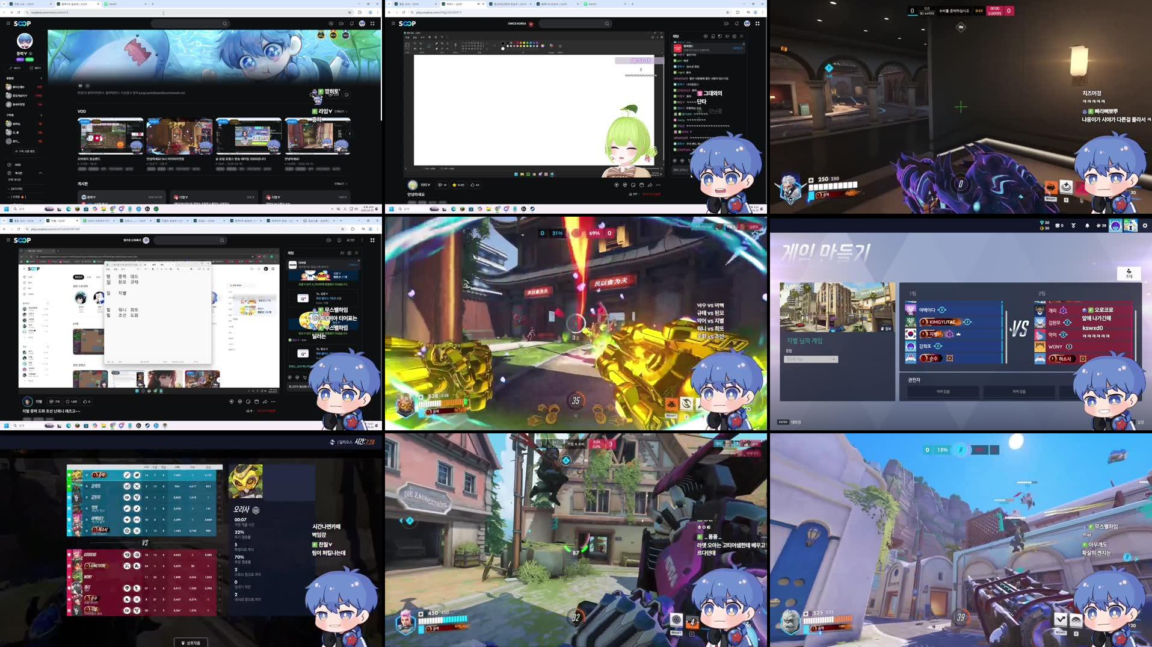Open the Overwatch settings gear
Viewport: 1152px width, 647px height.
1145,226
